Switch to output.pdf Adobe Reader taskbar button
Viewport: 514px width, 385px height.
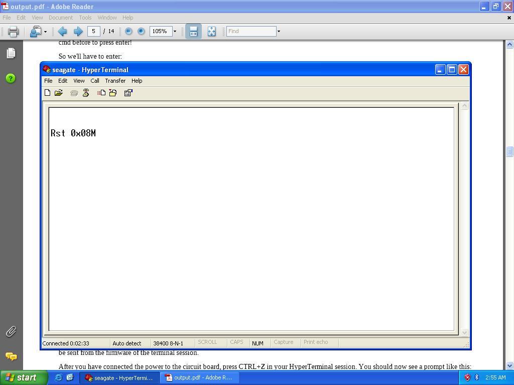point(200,378)
